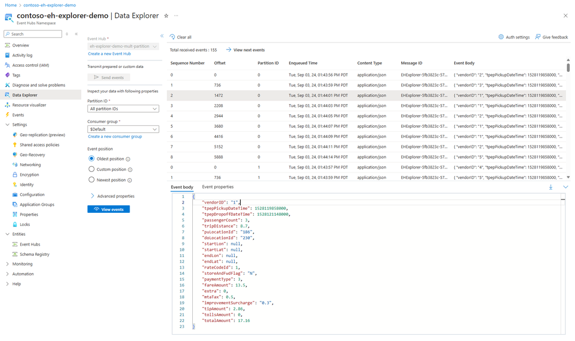The height and width of the screenshot is (341, 575).
Task: Open the Partition ID dropdown
Action: point(123,109)
